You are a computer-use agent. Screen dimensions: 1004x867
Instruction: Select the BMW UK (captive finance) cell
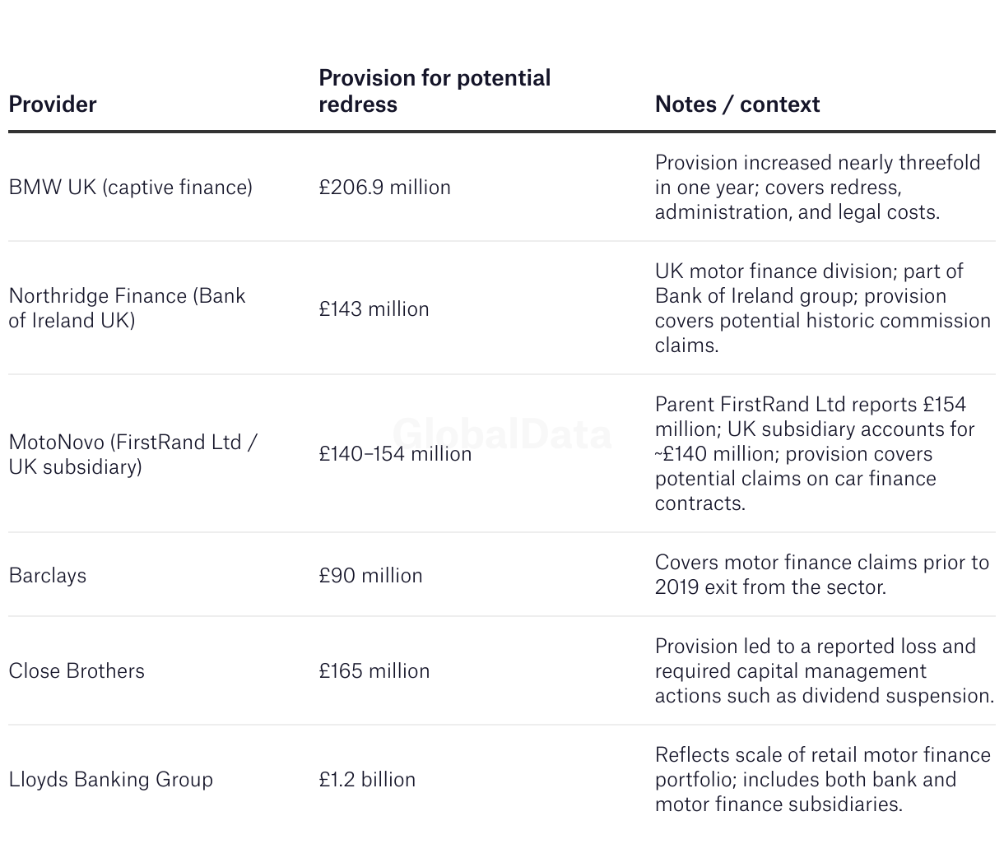tap(130, 188)
